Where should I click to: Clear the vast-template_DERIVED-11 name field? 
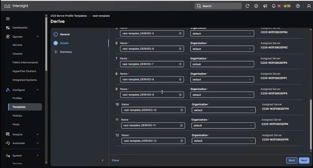[181, 126]
